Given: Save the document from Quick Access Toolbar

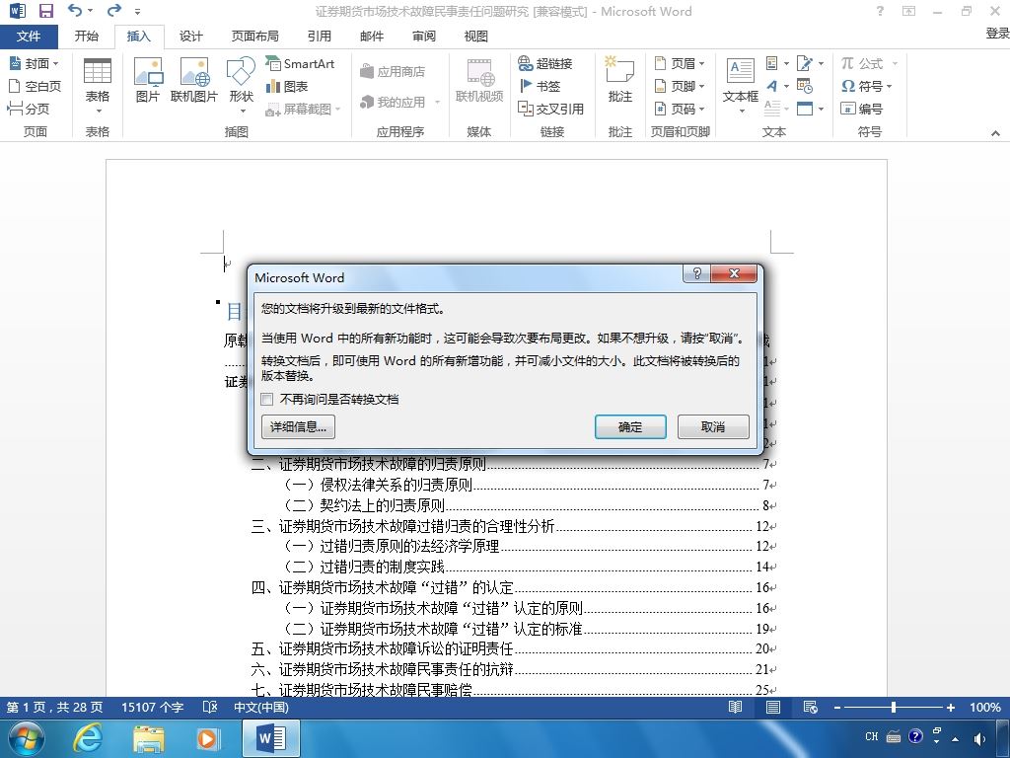Looking at the screenshot, I should (x=46, y=11).
